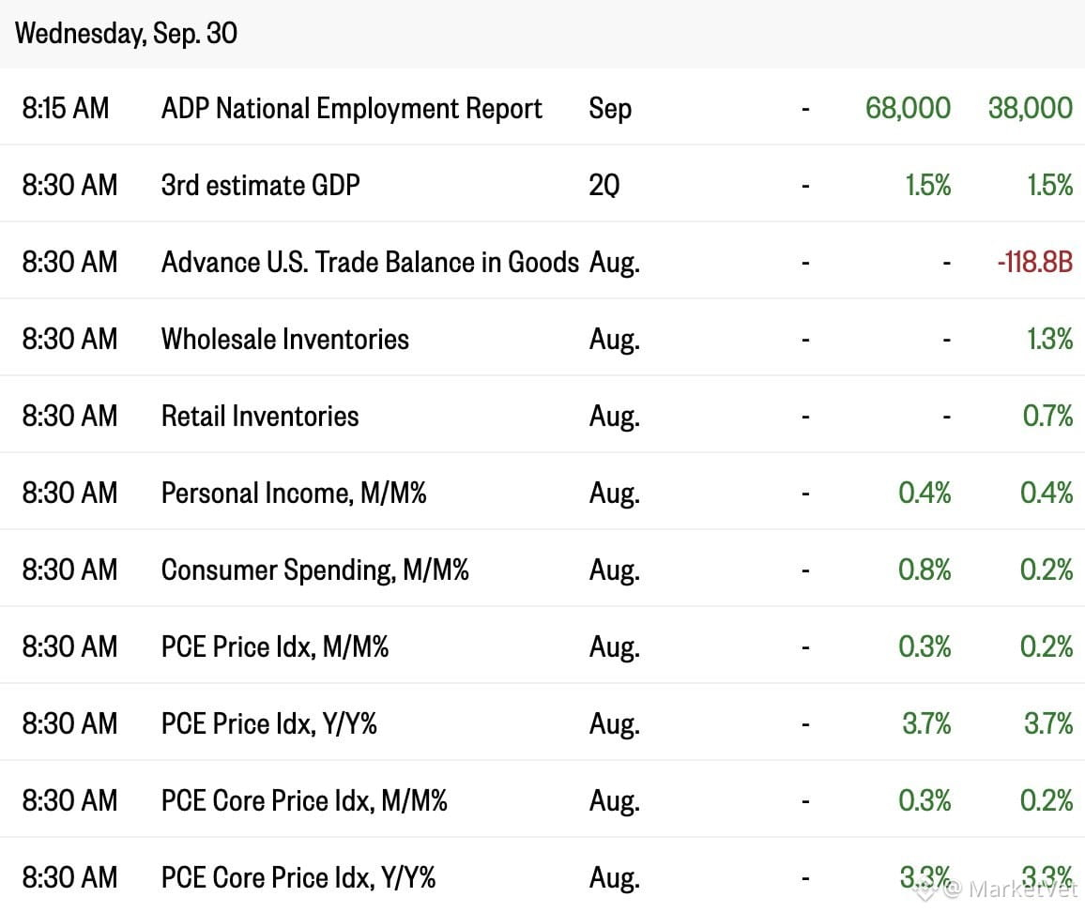Select Personal Income, M/M% entry
This screenshot has width=1085, height=912.
point(294,494)
